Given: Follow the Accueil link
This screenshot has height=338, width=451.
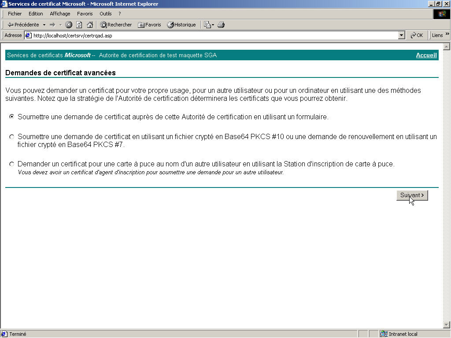Looking at the screenshot, I should 426,55.
